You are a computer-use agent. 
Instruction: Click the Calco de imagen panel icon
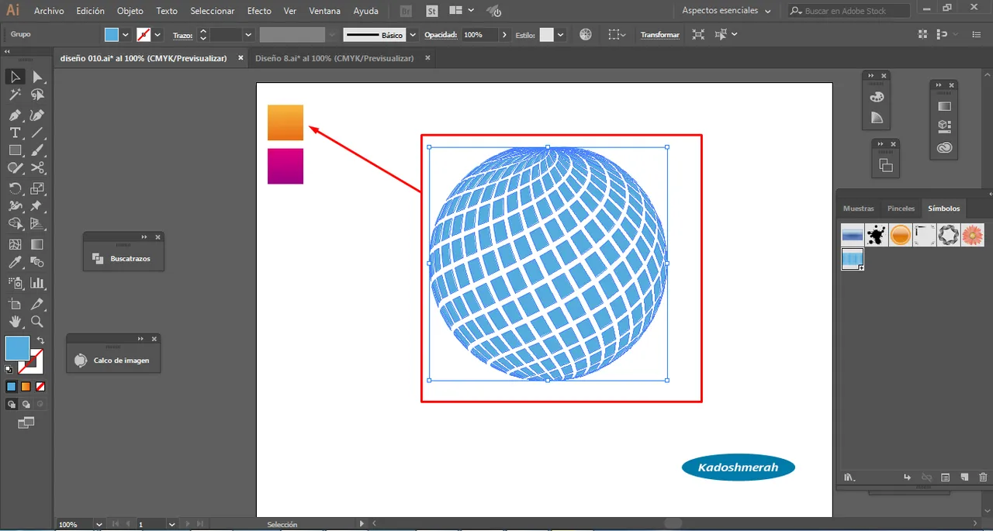click(x=81, y=360)
